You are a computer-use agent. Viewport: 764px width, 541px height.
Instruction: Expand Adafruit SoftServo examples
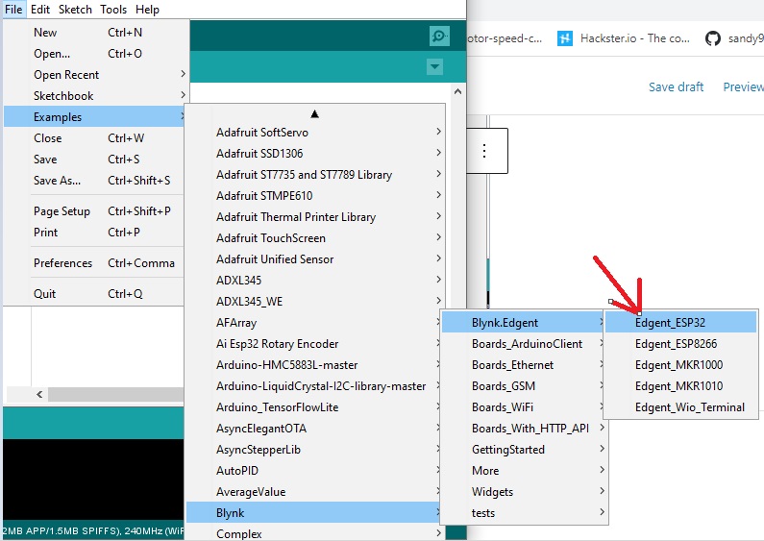(315, 132)
